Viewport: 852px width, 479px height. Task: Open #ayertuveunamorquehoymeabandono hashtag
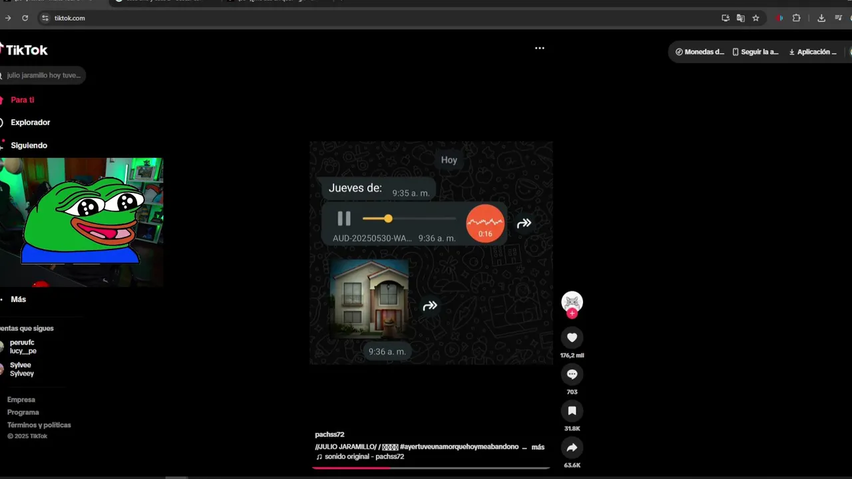point(459,447)
